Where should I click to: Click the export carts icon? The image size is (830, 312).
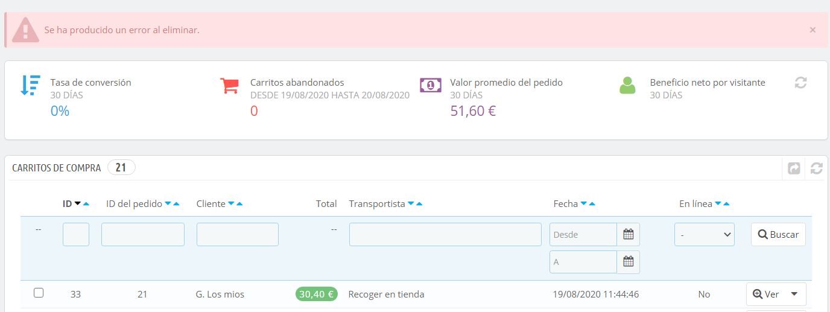tap(794, 168)
